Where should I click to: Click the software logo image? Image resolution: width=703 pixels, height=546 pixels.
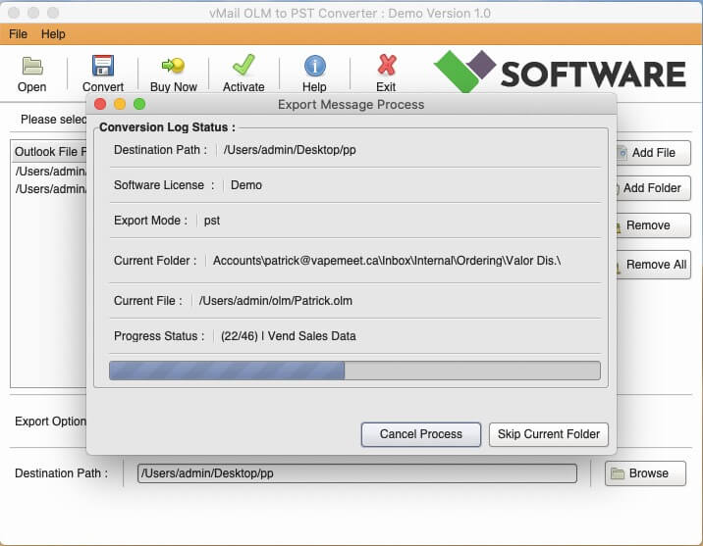tap(560, 74)
